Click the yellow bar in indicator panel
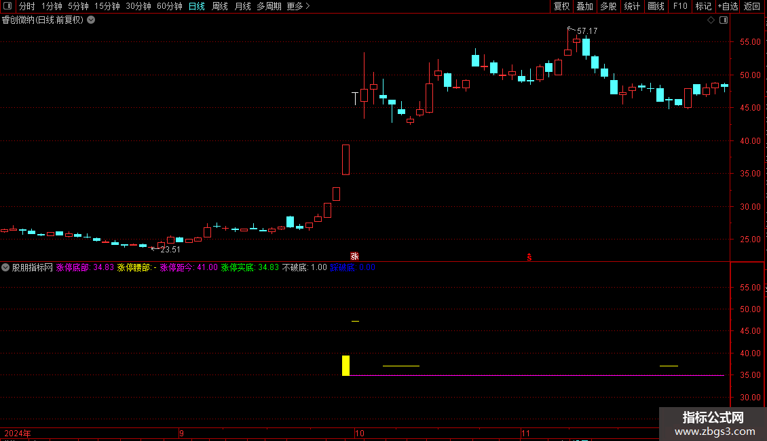This screenshot has height=441, width=767. coord(346,365)
